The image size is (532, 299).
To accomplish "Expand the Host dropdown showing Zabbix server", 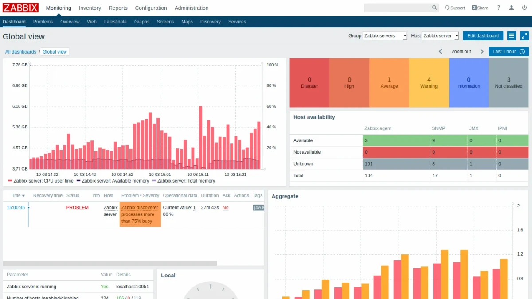I will pos(440,36).
